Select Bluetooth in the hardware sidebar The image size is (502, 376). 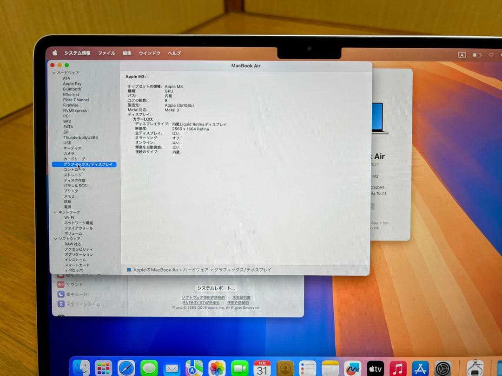pyautogui.click(x=73, y=89)
